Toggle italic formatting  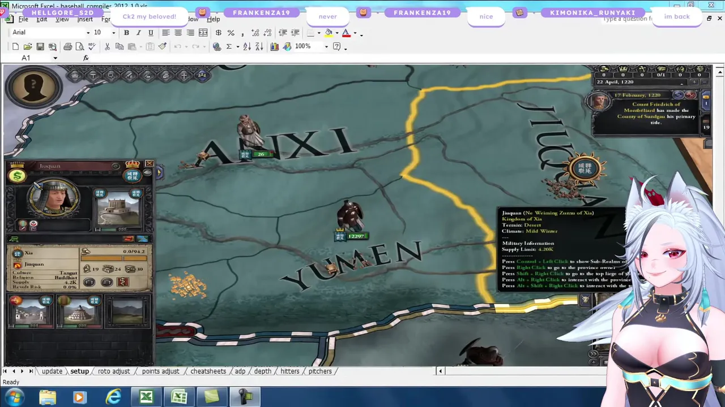(138, 33)
